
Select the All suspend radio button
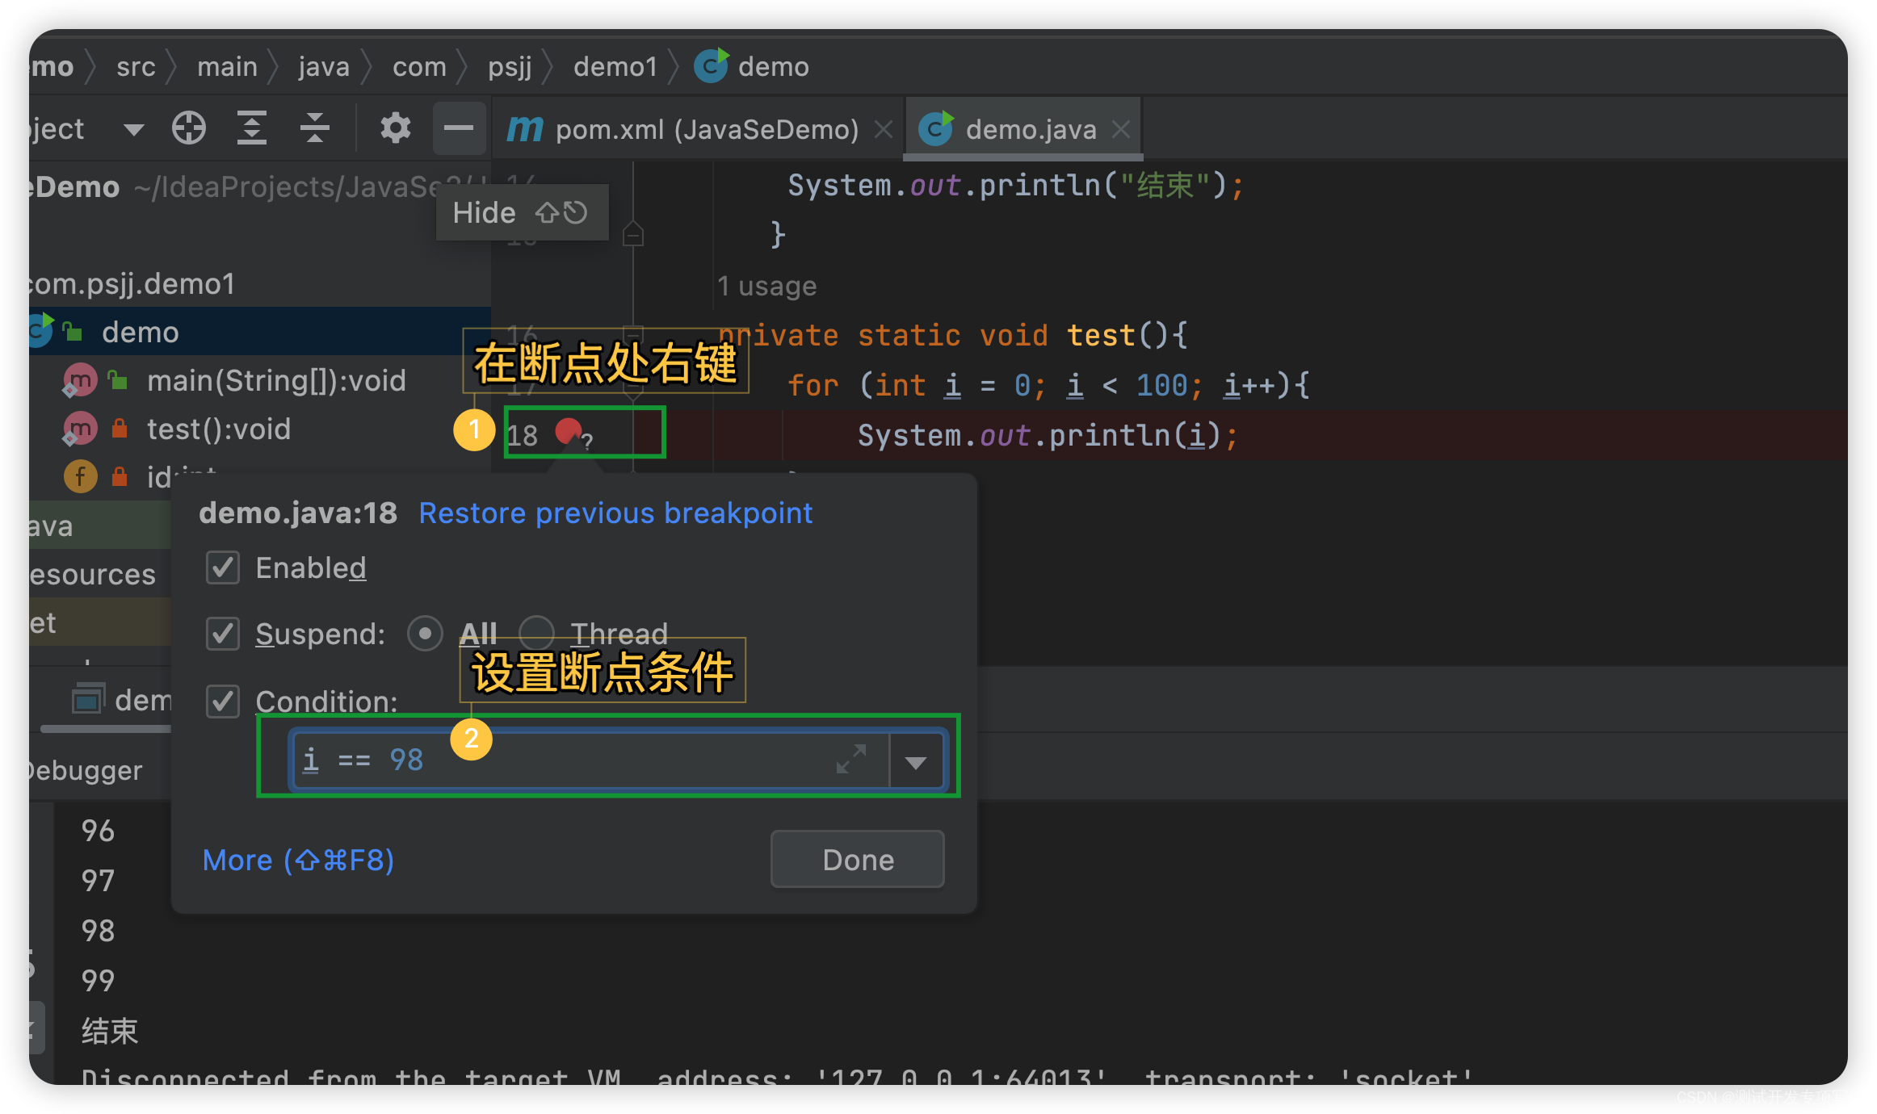pos(425,634)
